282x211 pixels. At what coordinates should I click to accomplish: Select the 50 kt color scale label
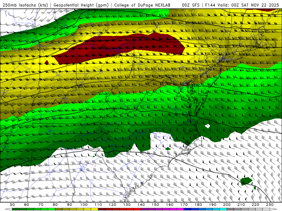point(12,205)
